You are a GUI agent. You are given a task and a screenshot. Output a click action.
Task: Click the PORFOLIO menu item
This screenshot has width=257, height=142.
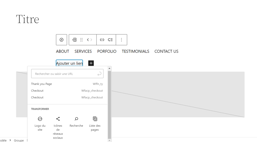point(107,51)
